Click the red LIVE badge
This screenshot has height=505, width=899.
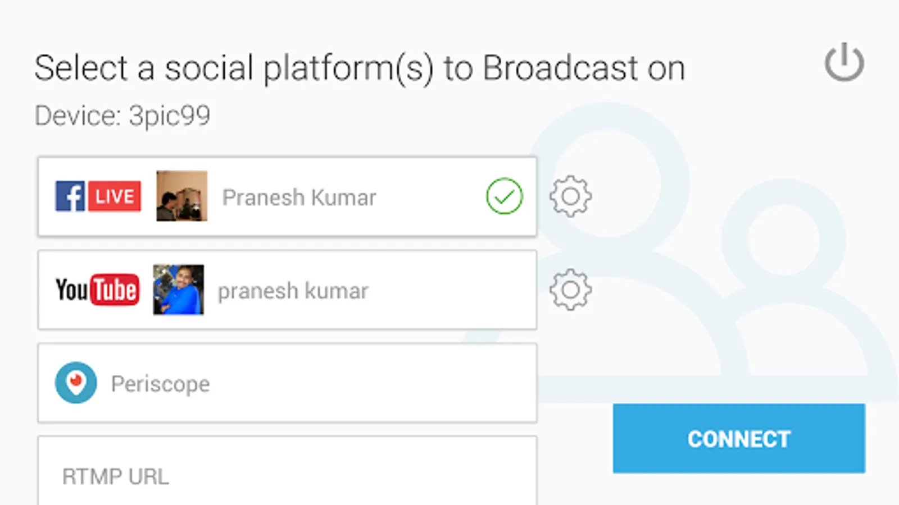[x=115, y=196]
